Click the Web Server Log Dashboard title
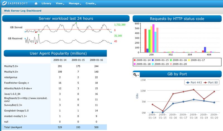 point(23,11)
